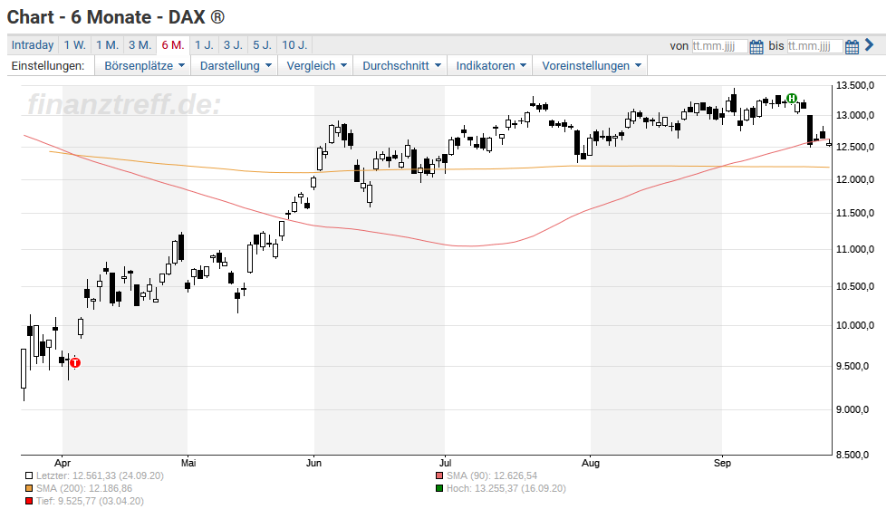Click the red Tief legend swatch

click(29, 501)
